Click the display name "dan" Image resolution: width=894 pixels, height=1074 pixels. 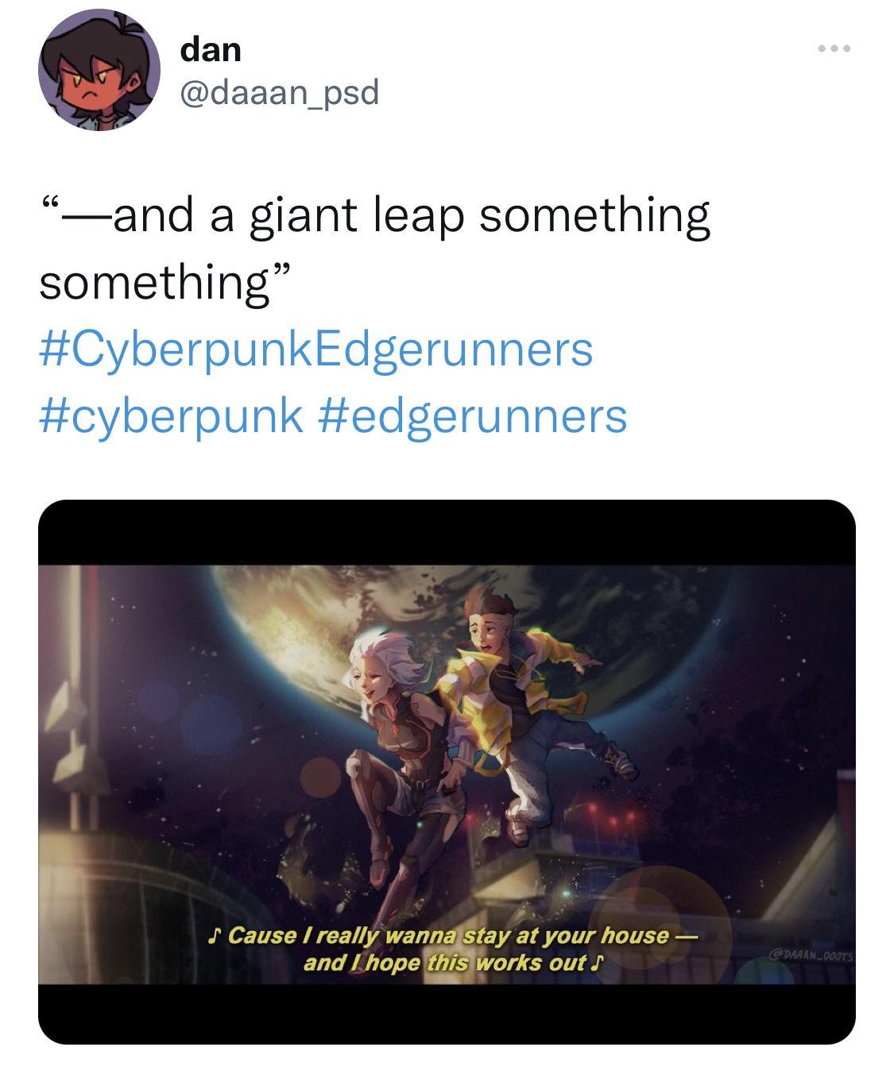(211, 49)
